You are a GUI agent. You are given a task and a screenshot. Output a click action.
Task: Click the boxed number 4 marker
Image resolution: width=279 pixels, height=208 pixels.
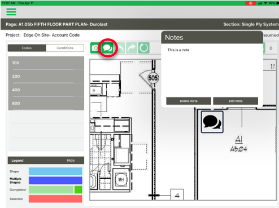(177, 194)
